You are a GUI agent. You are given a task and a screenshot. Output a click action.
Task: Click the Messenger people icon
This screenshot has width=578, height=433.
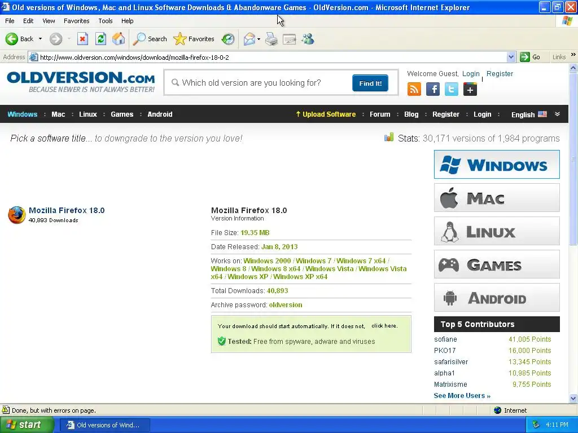tap(308, 39)
